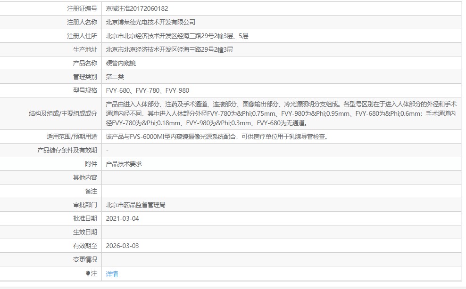Click the 型号规格 label
Image resolution: width=466 pixels, height=289 pixels.
tap(85, 90)
